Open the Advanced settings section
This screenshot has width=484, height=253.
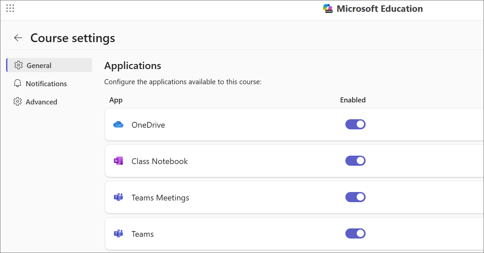click(41, 101)
